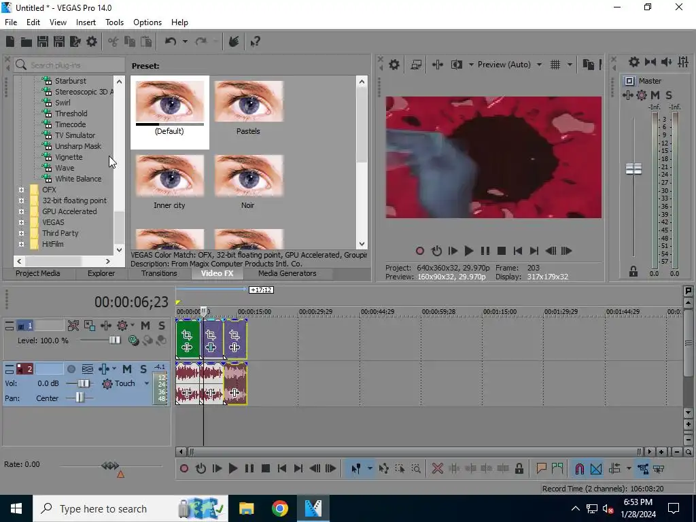
Task: Open the Tools menu
Action: click(114, 22)
